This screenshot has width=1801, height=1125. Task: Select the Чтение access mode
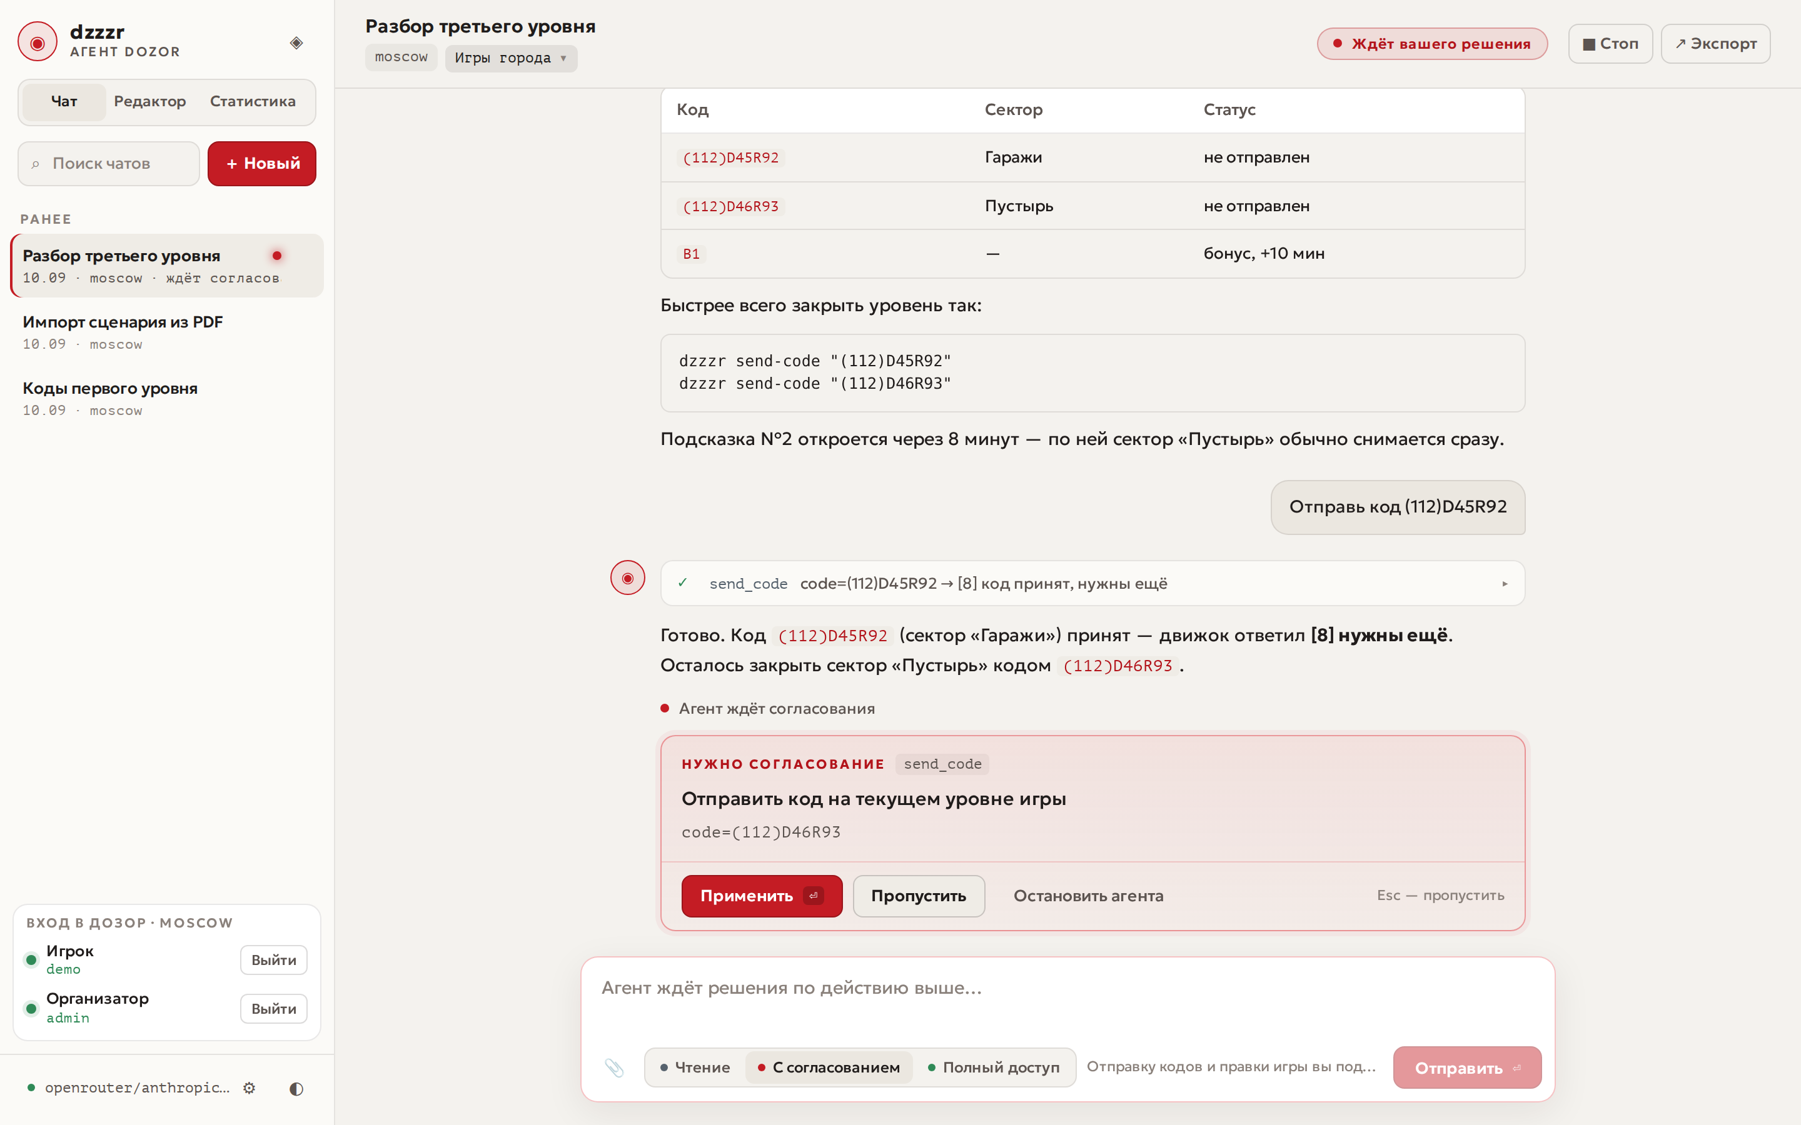click(x=694, y=1067)
